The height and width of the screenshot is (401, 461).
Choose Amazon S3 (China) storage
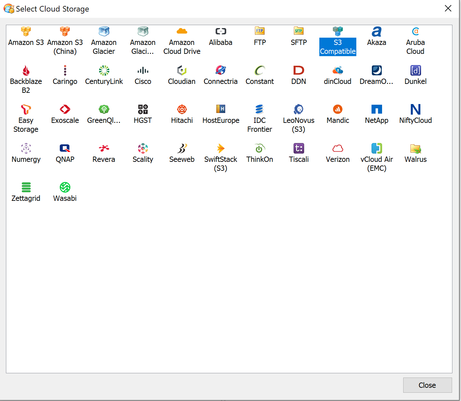point(65,31)
